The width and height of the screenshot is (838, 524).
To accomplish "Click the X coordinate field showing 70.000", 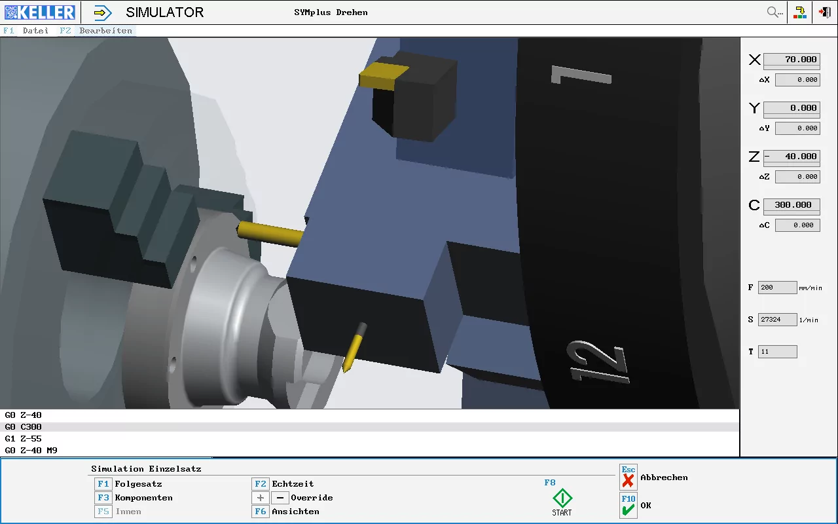I will pos(792,60).
